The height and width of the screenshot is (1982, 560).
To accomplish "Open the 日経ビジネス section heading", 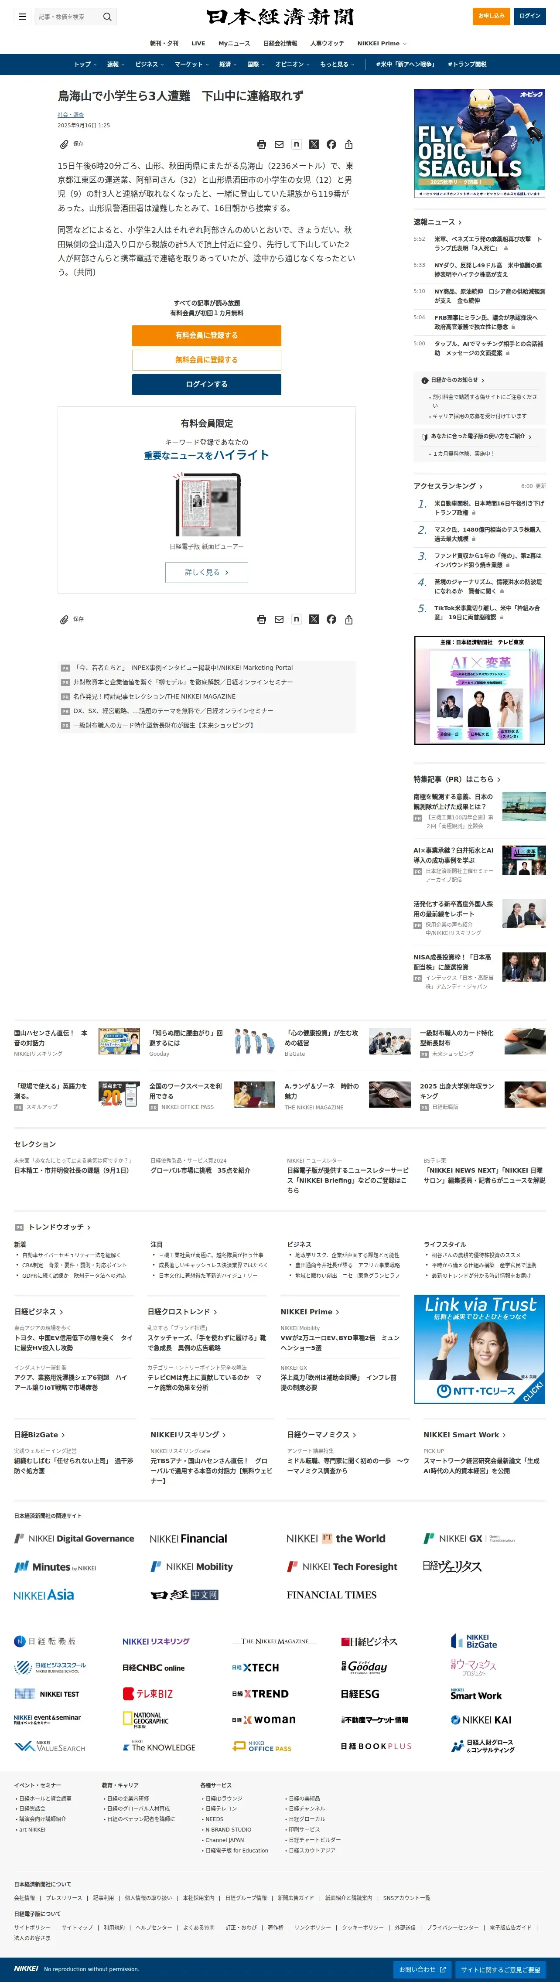I will click(x=38, y=1312).
